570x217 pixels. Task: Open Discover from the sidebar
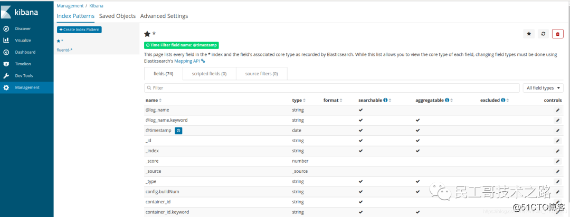pyautogui.click(x=23, y=28)
